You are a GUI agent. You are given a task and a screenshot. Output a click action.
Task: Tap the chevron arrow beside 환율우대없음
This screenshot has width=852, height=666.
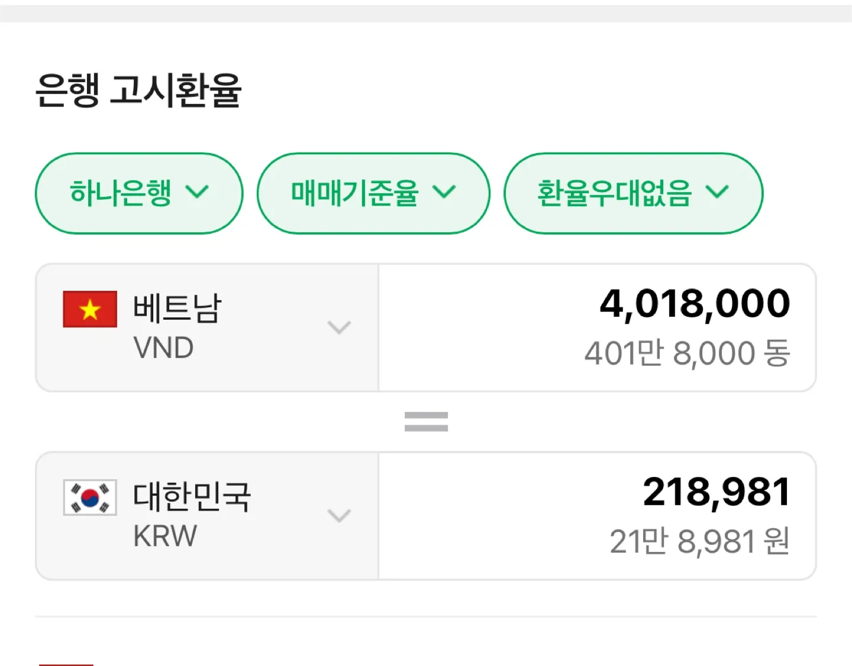717,191
